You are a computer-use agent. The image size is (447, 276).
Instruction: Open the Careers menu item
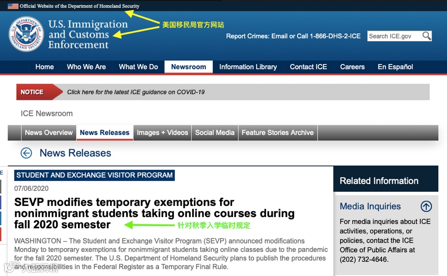(x=353, y=67)
